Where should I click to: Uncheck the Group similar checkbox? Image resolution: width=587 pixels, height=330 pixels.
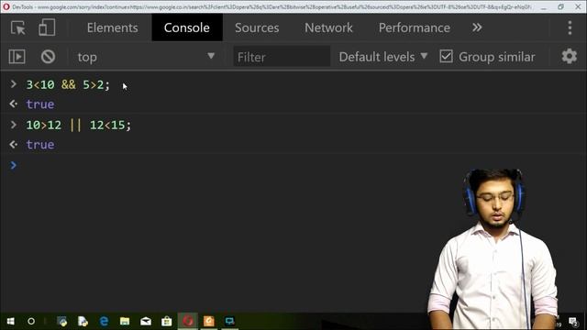446,57
